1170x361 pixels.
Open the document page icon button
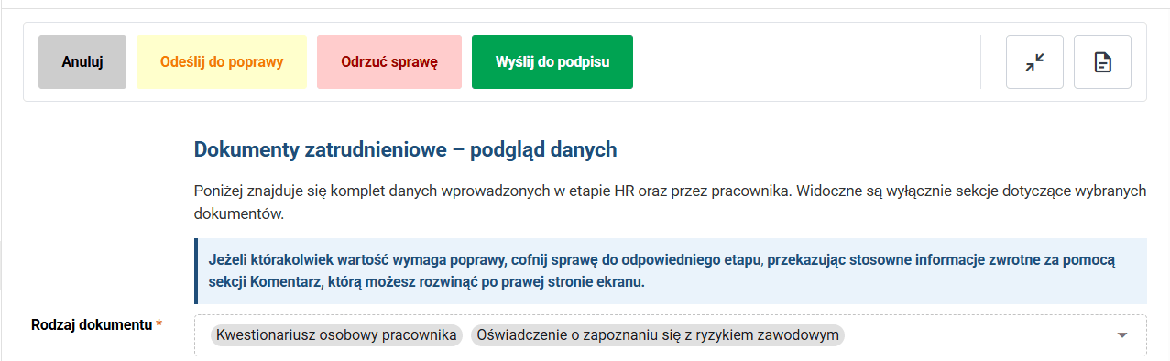pyautogui.click(x=1102, y=62)
